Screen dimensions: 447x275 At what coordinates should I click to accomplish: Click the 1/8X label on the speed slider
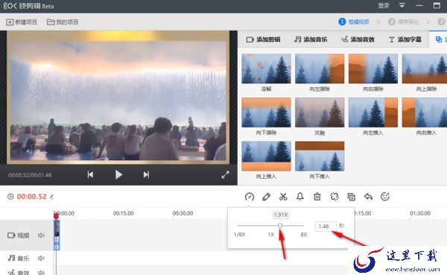click(x=239, y=235)
